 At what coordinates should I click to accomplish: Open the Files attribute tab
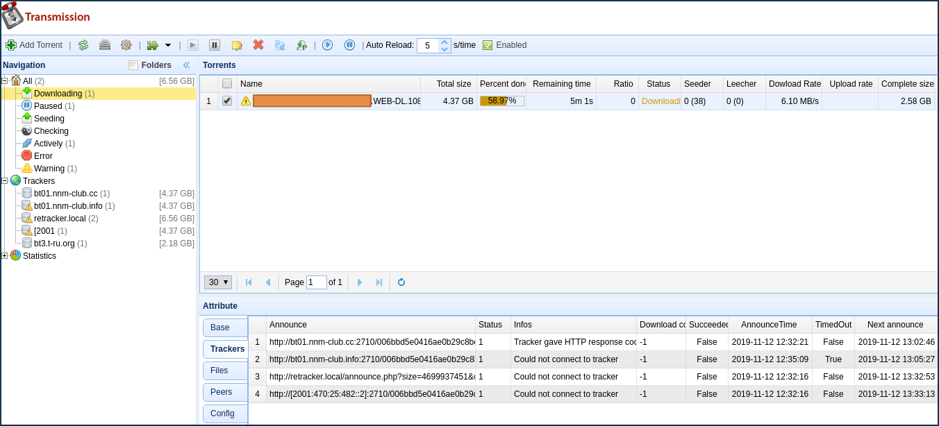pos(225,370)
